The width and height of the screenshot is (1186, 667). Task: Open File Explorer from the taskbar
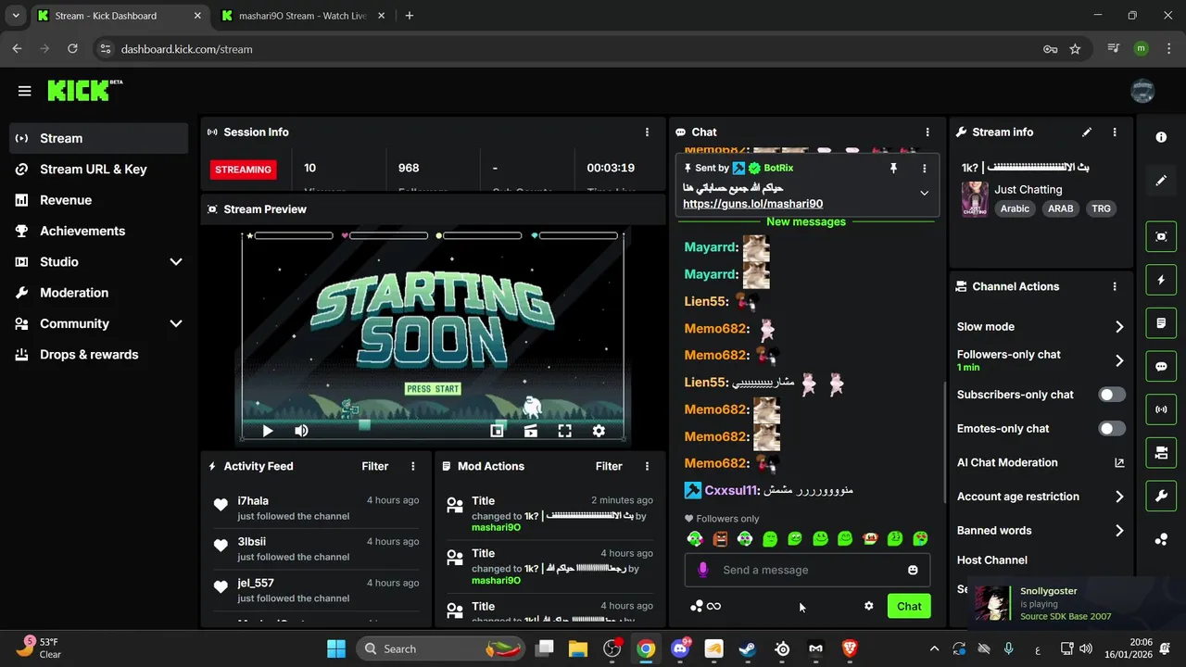click(x=578, y=648)
